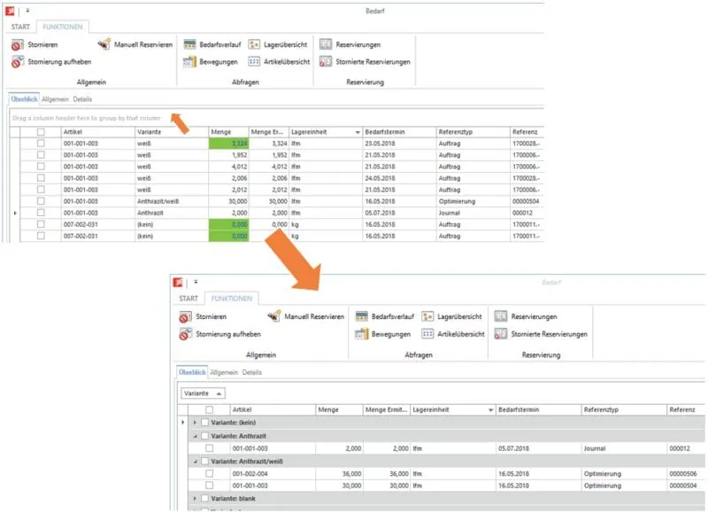Click Bedarfstermin column header in lower grid

[535, 409]
